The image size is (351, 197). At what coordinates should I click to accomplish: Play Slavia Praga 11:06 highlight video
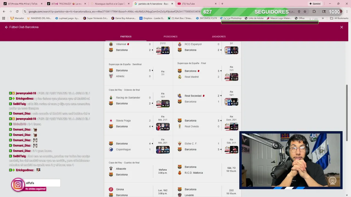pyautogui.click(x=163, y=126)
